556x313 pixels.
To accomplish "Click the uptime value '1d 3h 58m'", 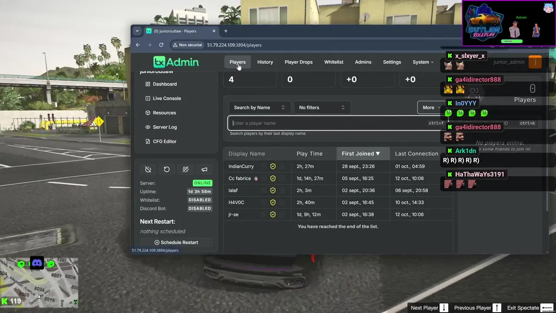I will click(200, 192).
